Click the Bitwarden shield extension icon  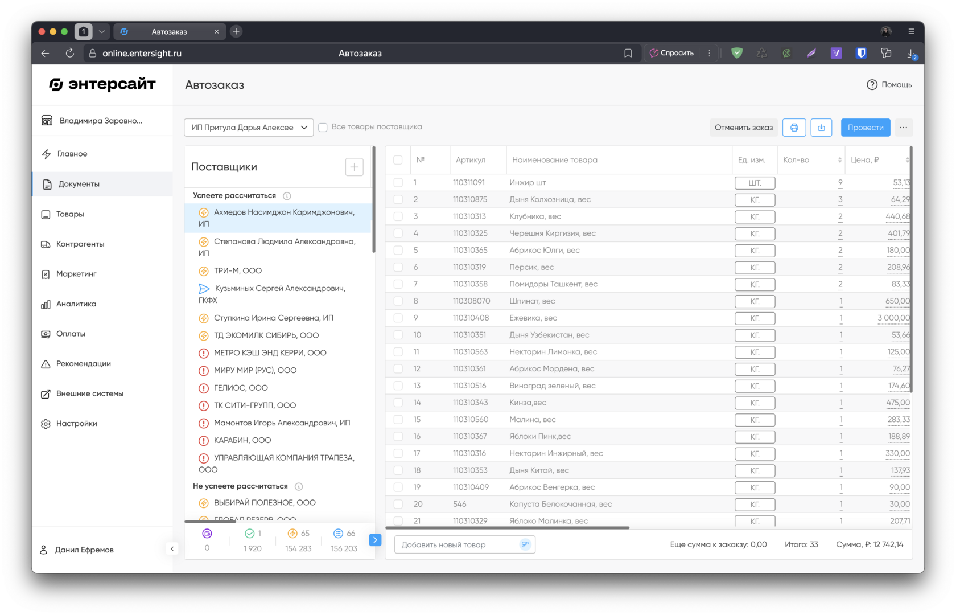point(861,53)
